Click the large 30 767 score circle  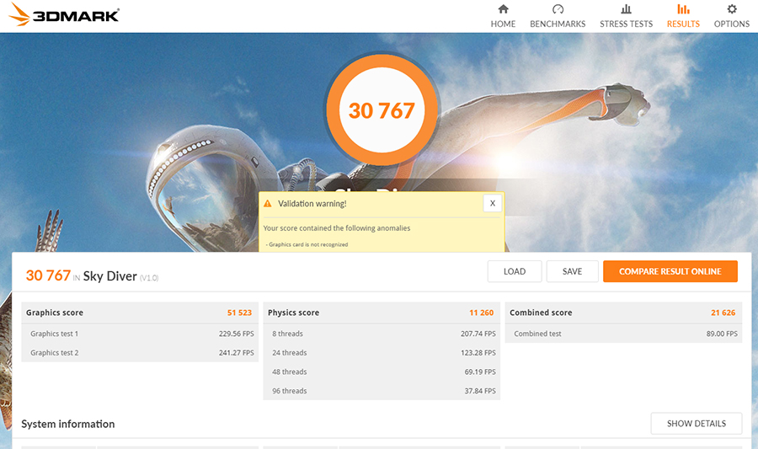coord(382,110)
